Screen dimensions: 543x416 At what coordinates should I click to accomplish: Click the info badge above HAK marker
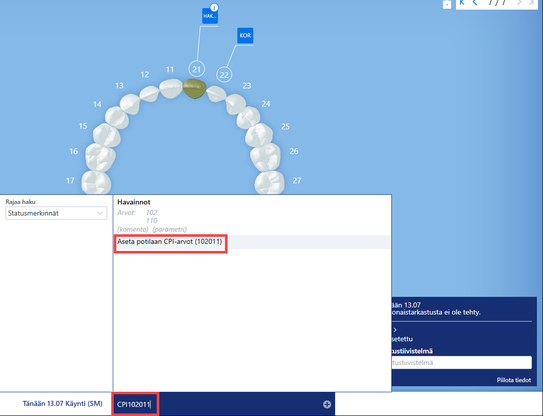[x=215, y=7]
